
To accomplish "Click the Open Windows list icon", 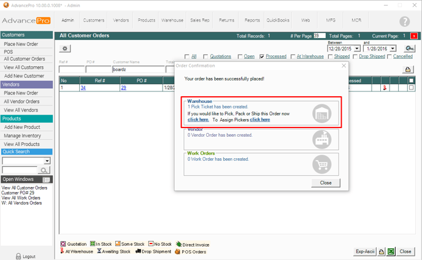I will pyautogui.click(x=46, y=180).
